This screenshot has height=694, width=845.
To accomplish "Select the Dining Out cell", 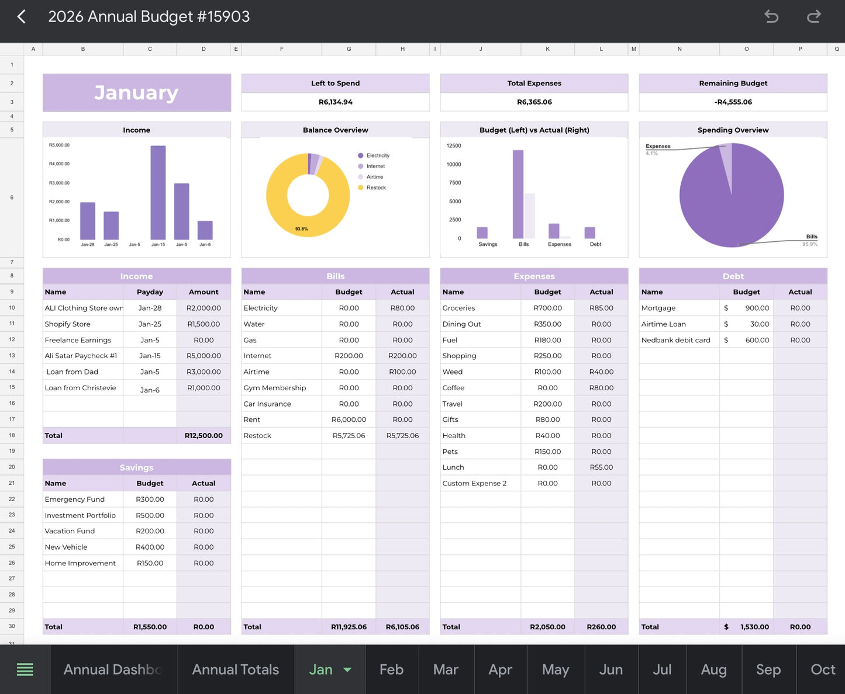I will click(x=481, y=324).
